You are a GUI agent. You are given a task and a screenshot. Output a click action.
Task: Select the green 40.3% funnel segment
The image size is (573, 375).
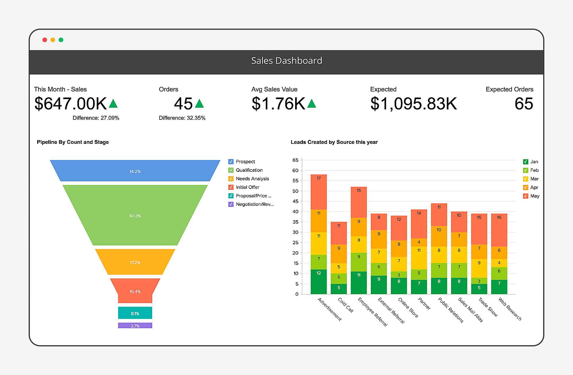point(135,216)
